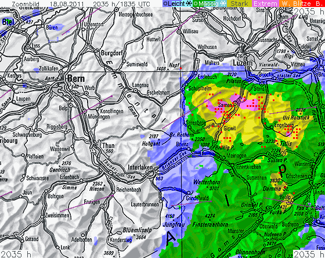Click the red dot near Napf
Image resolution: width=325 pixels, height=258 pixels.
pos(180,68)
